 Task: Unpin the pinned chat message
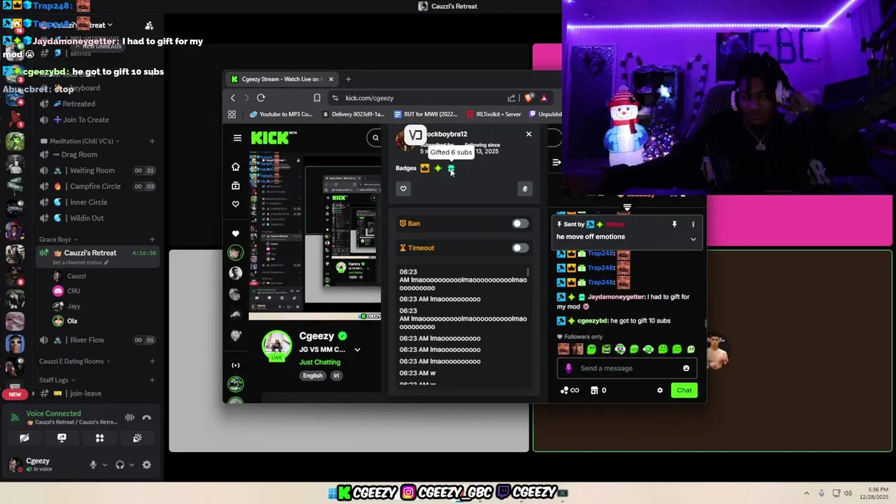tap(674, 225)
